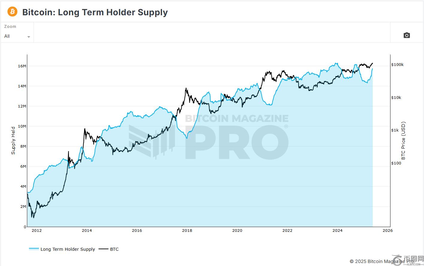Click the 2018 tick on the time axis
Screen dimensions: 424x266
click(x=187, y=230)
